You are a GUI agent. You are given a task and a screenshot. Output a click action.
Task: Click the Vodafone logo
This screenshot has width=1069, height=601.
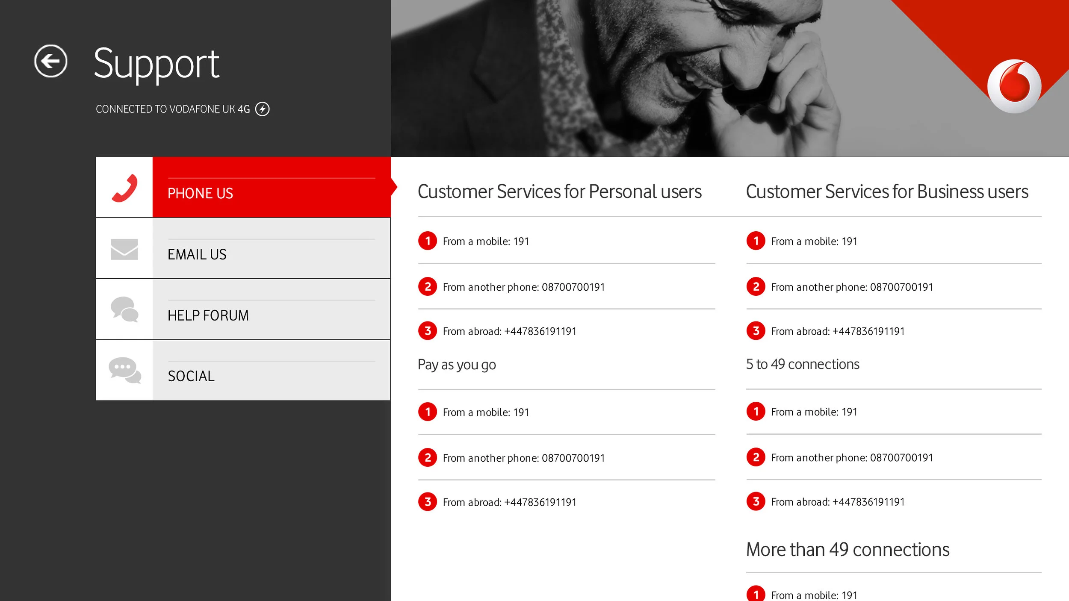pyautogui.click(x=1014, y=86)
